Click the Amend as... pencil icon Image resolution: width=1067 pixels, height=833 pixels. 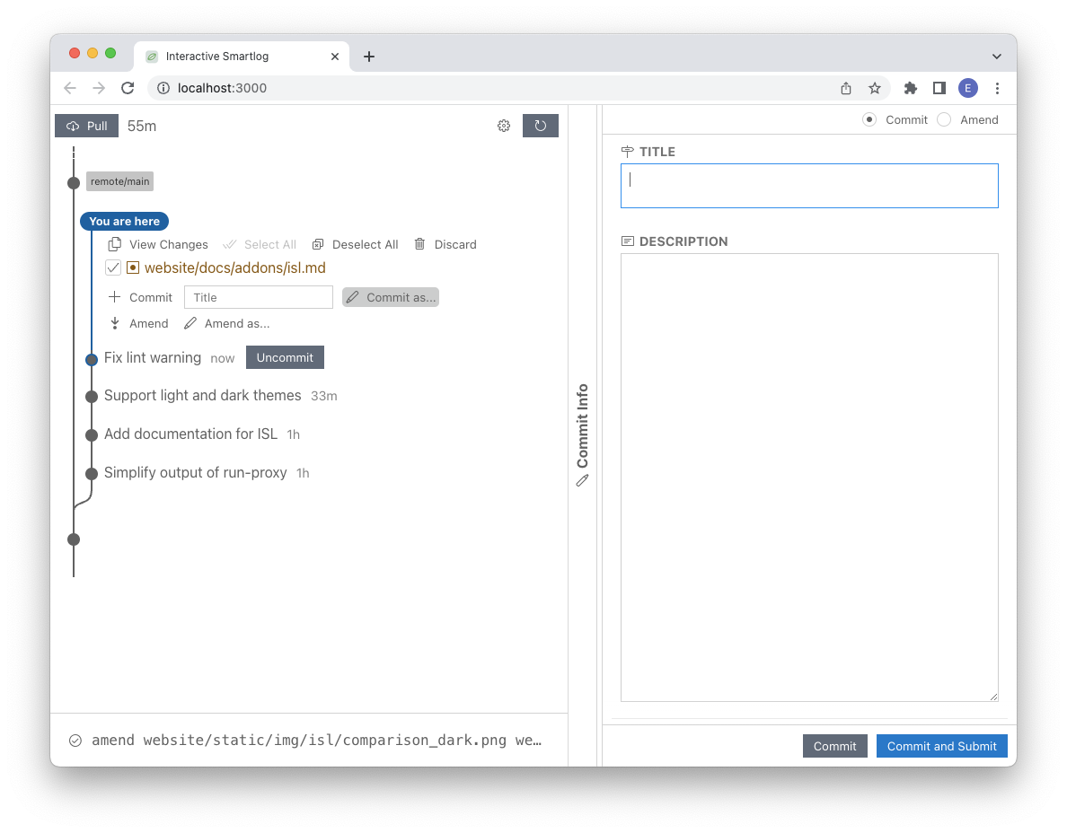pos(190,322)
